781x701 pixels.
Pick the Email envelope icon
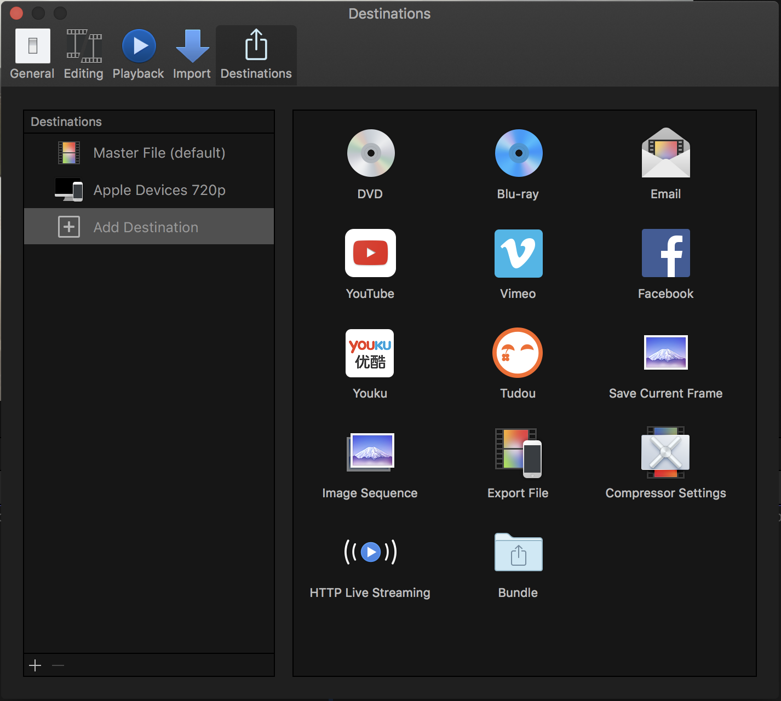pos(666,153)
